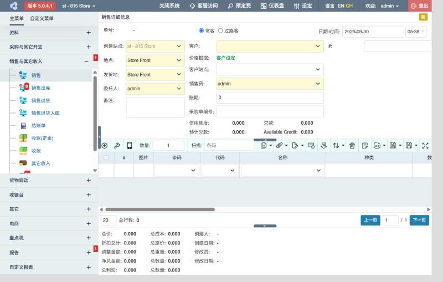Open the 地点 Store Front dropdown
The image size is (443, 282).
[x=155, y=60]
